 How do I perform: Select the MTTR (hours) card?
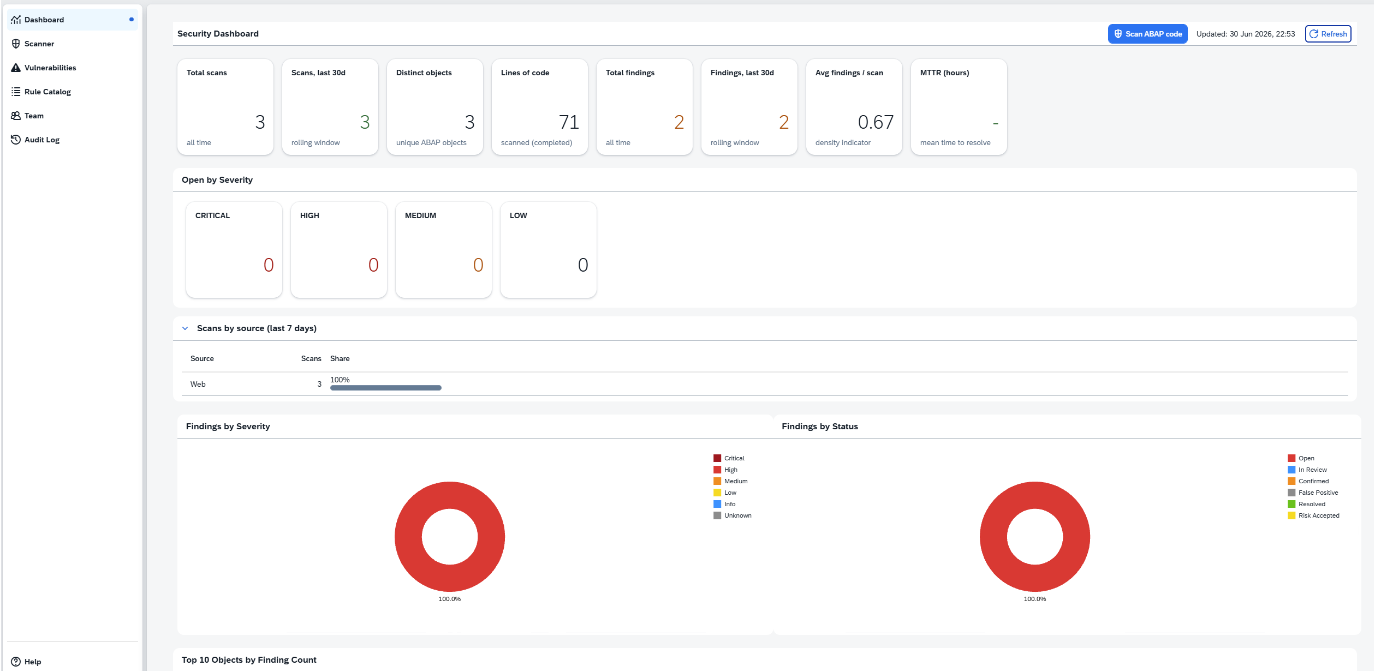point(959,107)
